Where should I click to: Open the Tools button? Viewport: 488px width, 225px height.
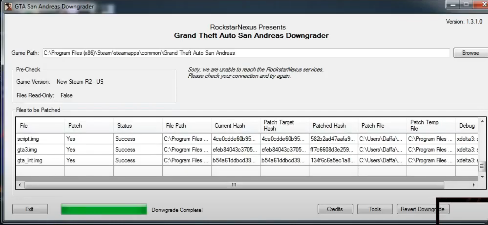[375, 209]
